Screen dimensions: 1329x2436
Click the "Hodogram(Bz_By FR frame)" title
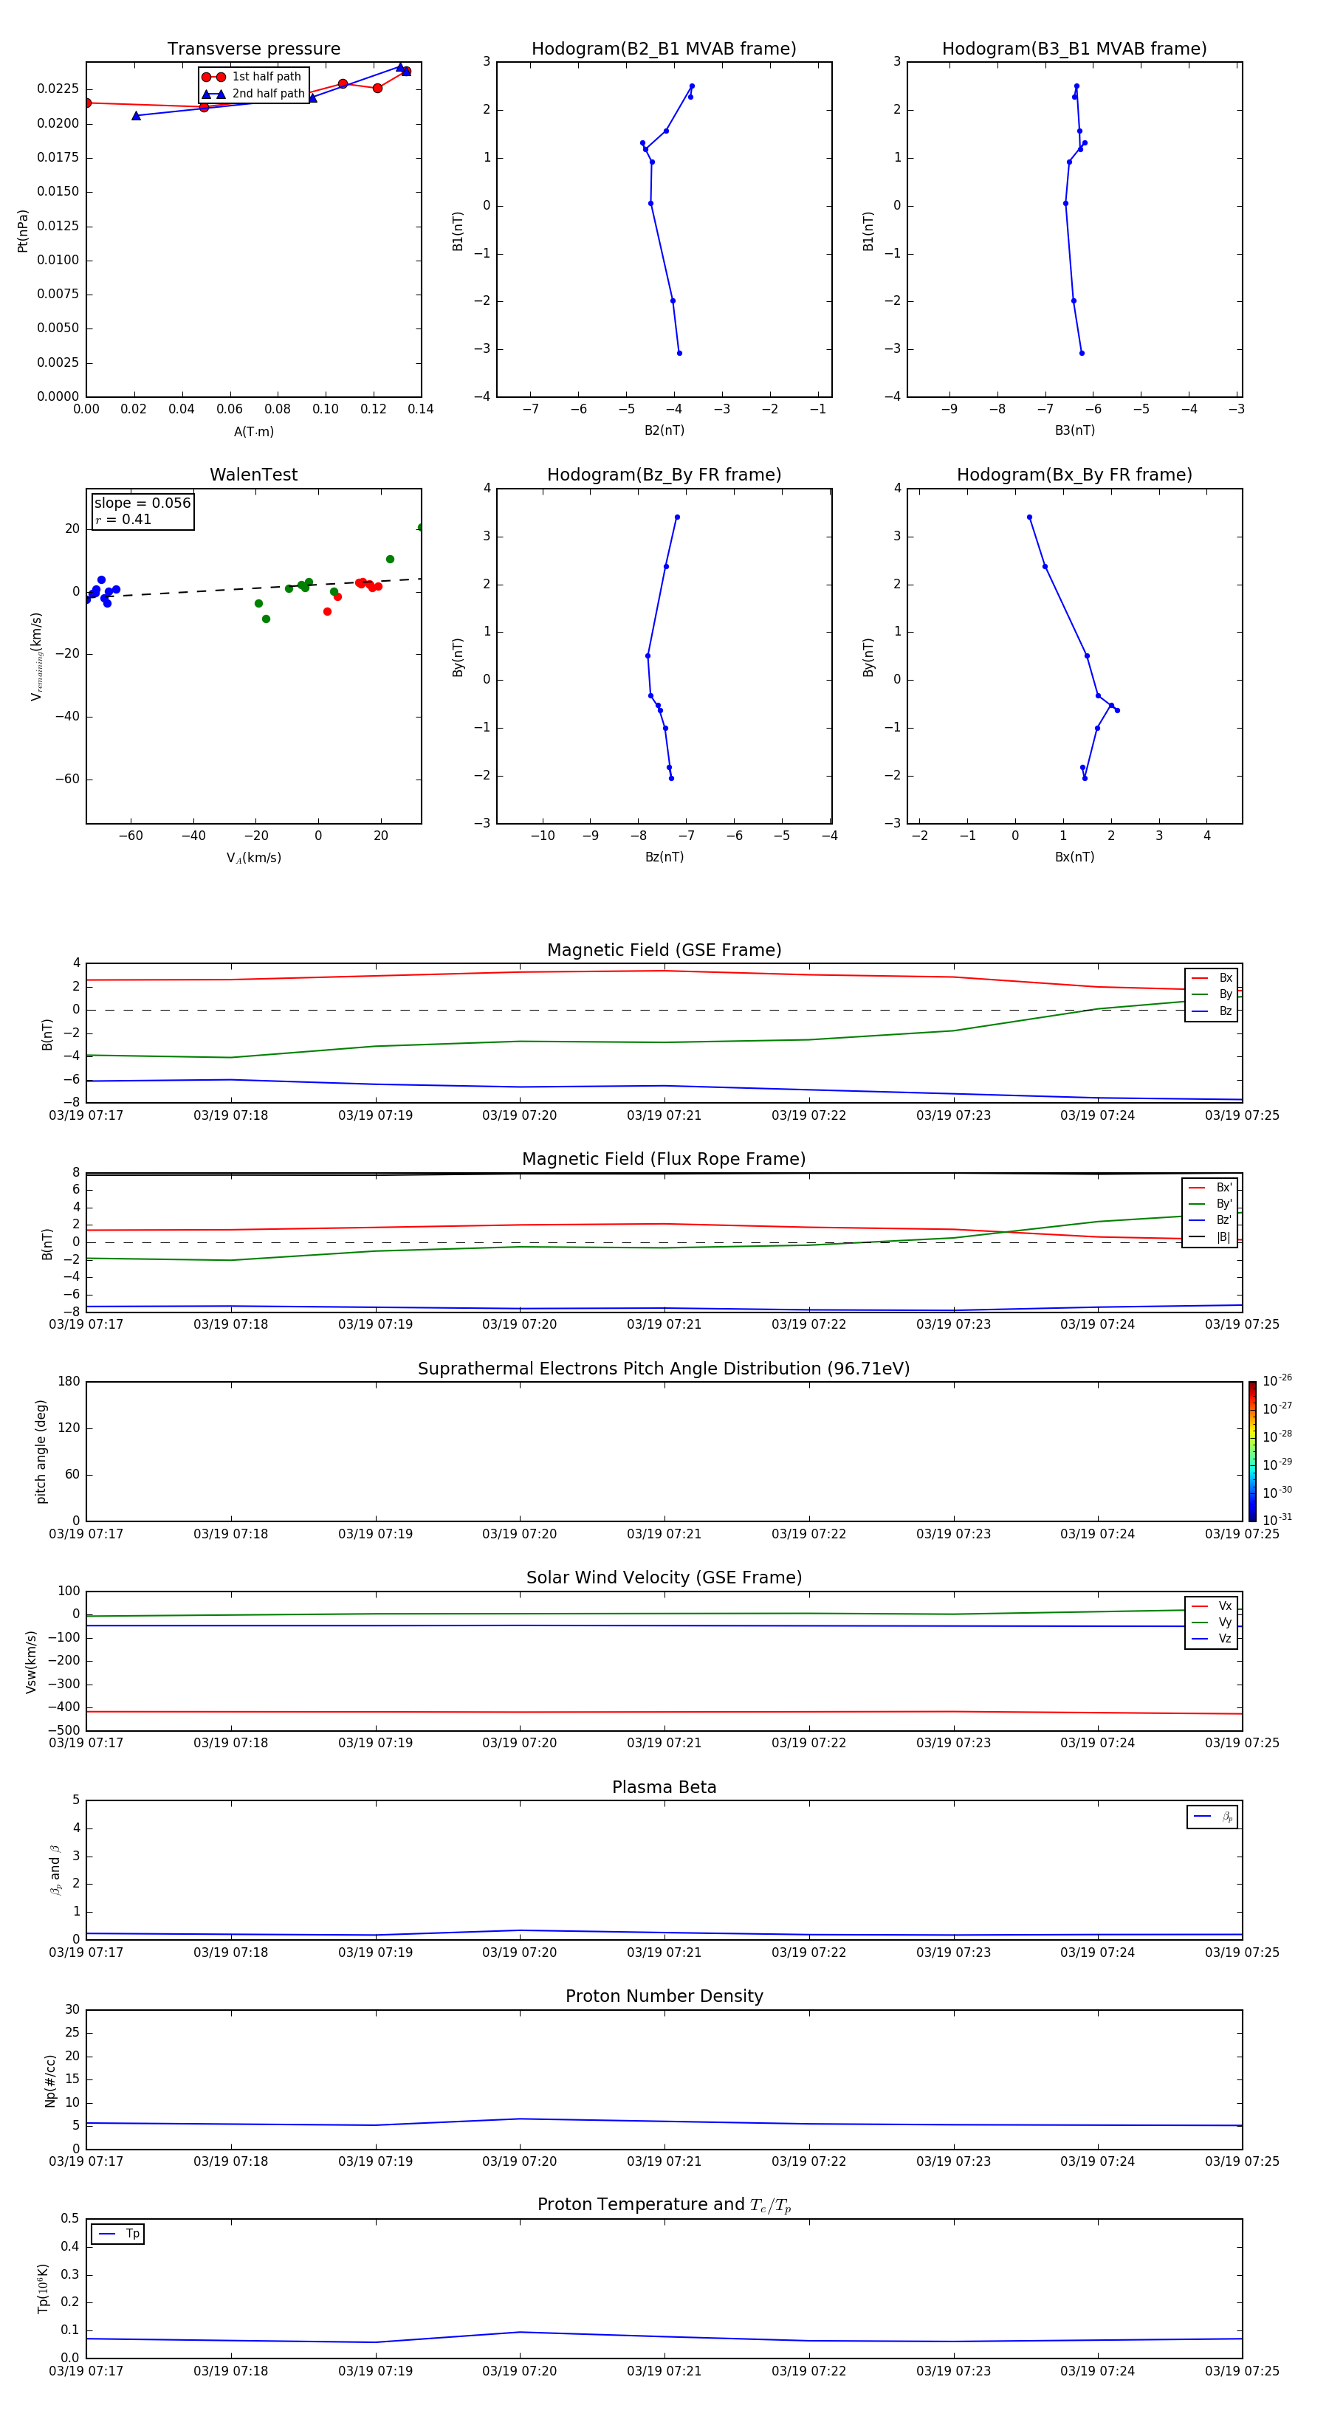tap(664, 475)
